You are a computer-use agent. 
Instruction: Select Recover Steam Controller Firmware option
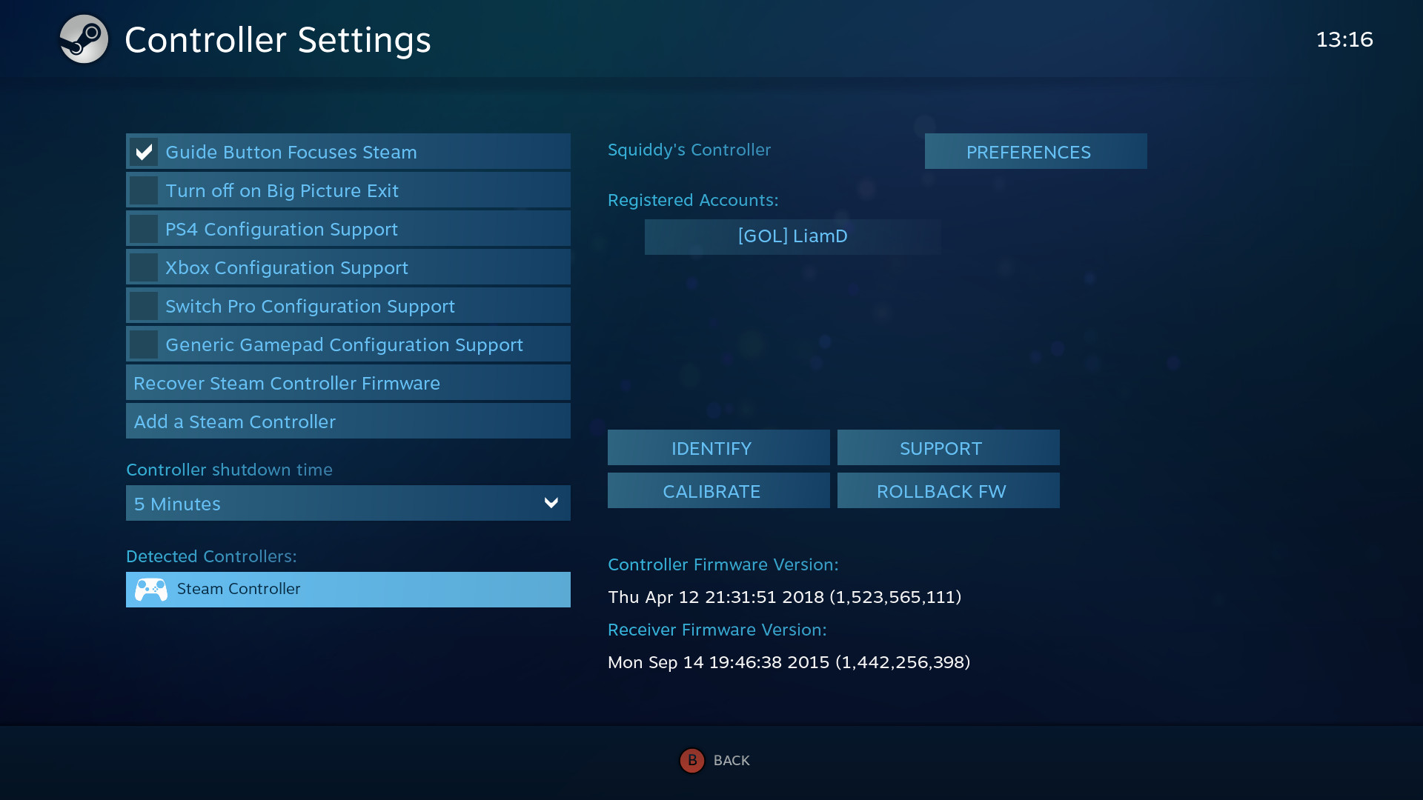coord(348,382)
